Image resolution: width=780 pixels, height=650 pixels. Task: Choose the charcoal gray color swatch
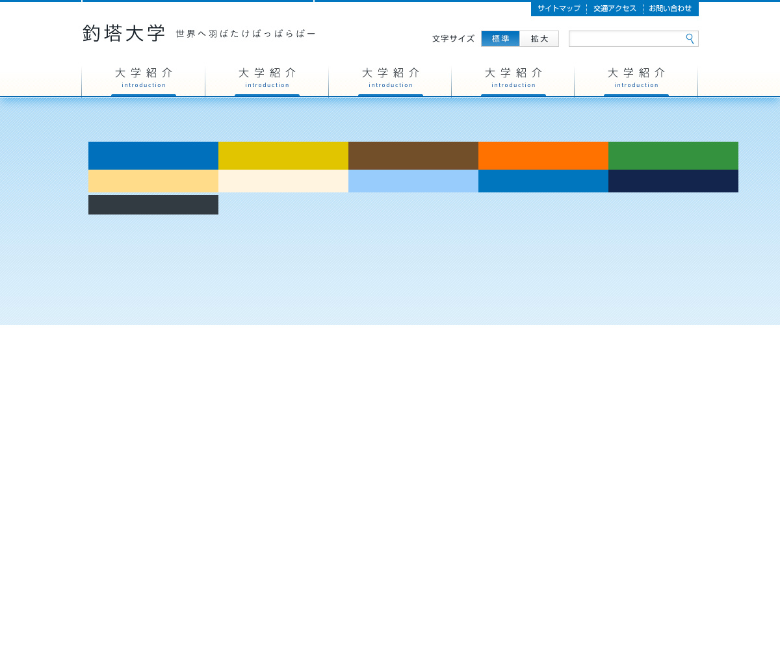coord(153,205)
